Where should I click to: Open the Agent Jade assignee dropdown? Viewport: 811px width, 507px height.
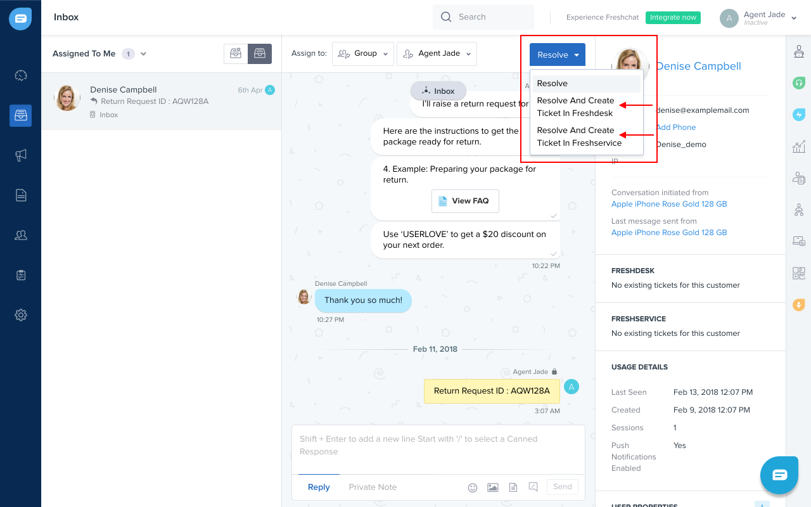click(437, 54)
